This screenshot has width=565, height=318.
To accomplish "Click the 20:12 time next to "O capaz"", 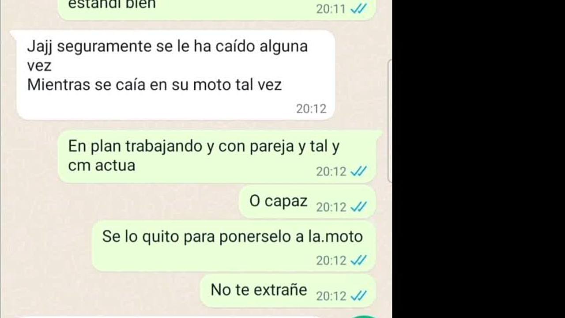I will (331, 207).
